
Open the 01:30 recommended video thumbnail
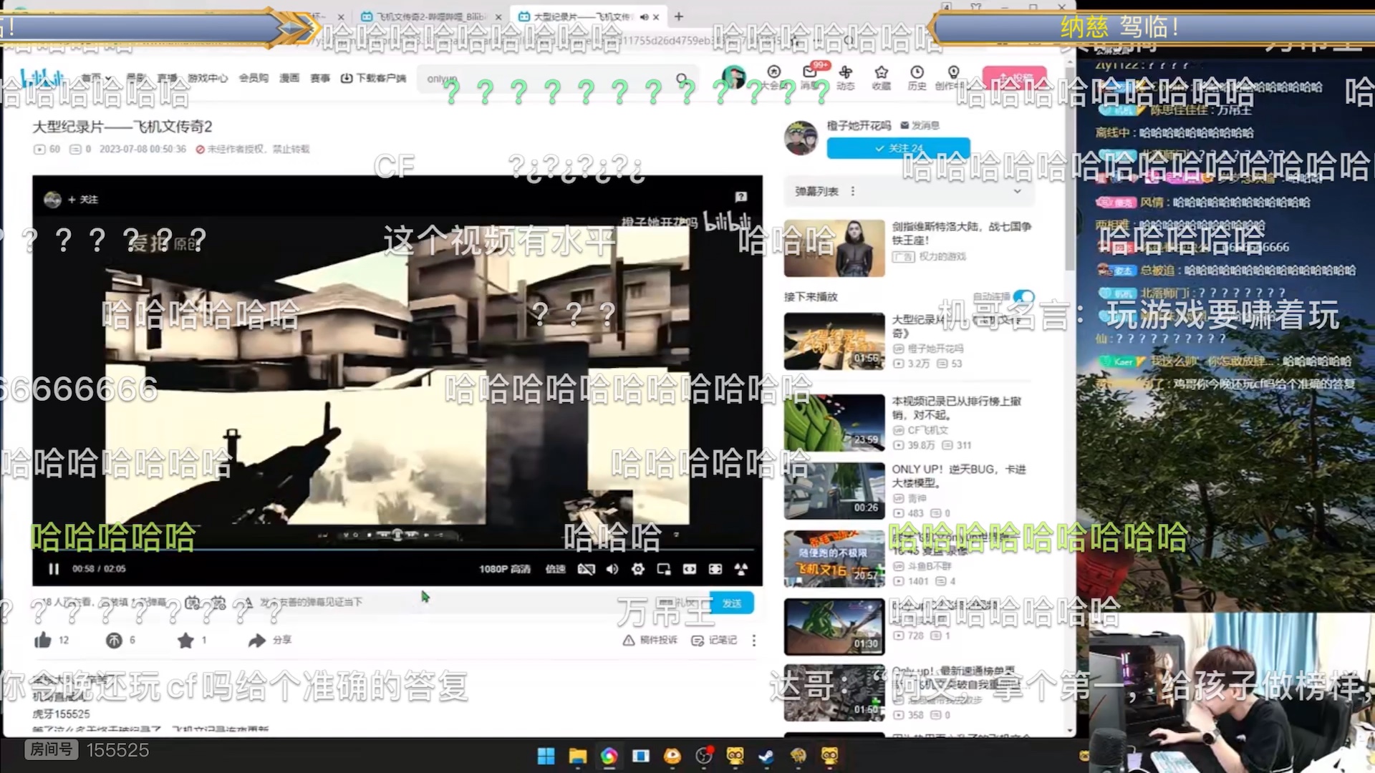tap(834, 627)
